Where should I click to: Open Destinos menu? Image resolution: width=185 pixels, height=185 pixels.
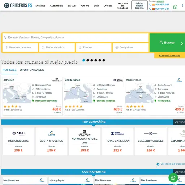pyautogui.click(x=40, y=5)
